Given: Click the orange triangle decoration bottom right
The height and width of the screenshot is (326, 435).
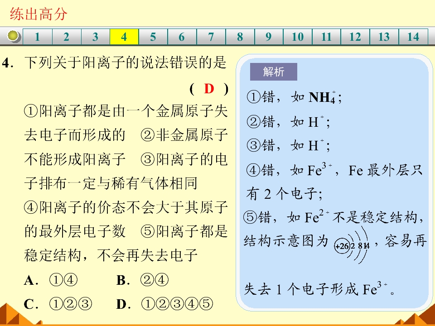Looking at the screenshot, I should (419, 319).
